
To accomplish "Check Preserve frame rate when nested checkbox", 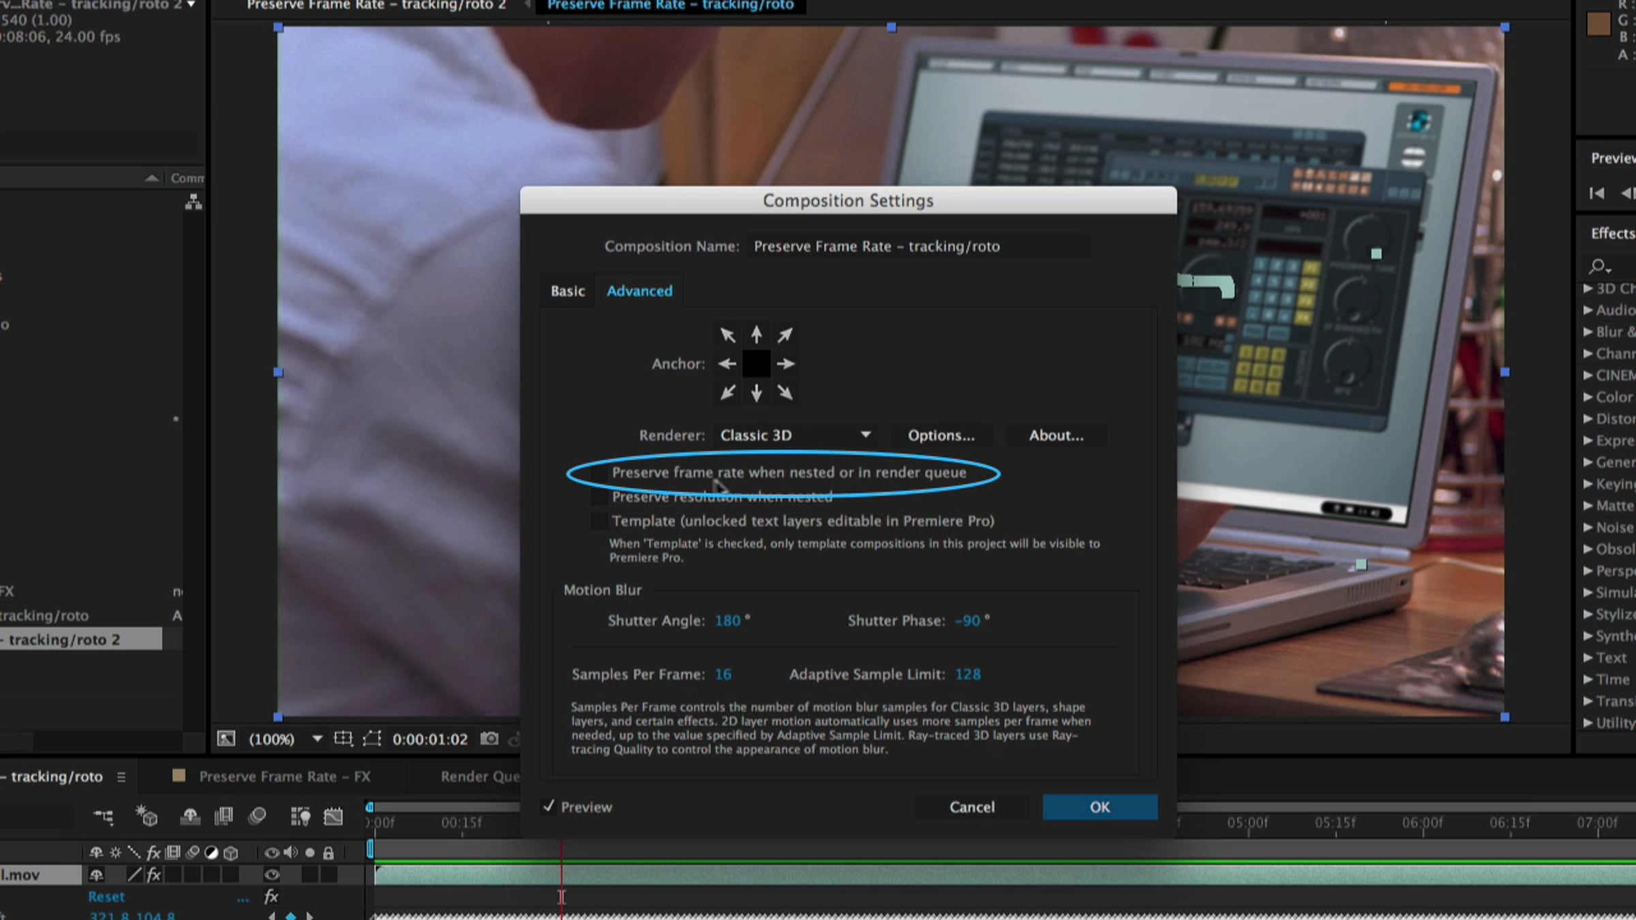I will pyautogui.click(x=599, y=473).
